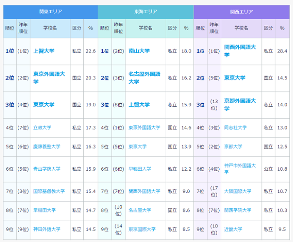293x242 pixels.
Task: Click 公立 cell in 神戸市外国語大学 row
Action: [x=268, y=169]
